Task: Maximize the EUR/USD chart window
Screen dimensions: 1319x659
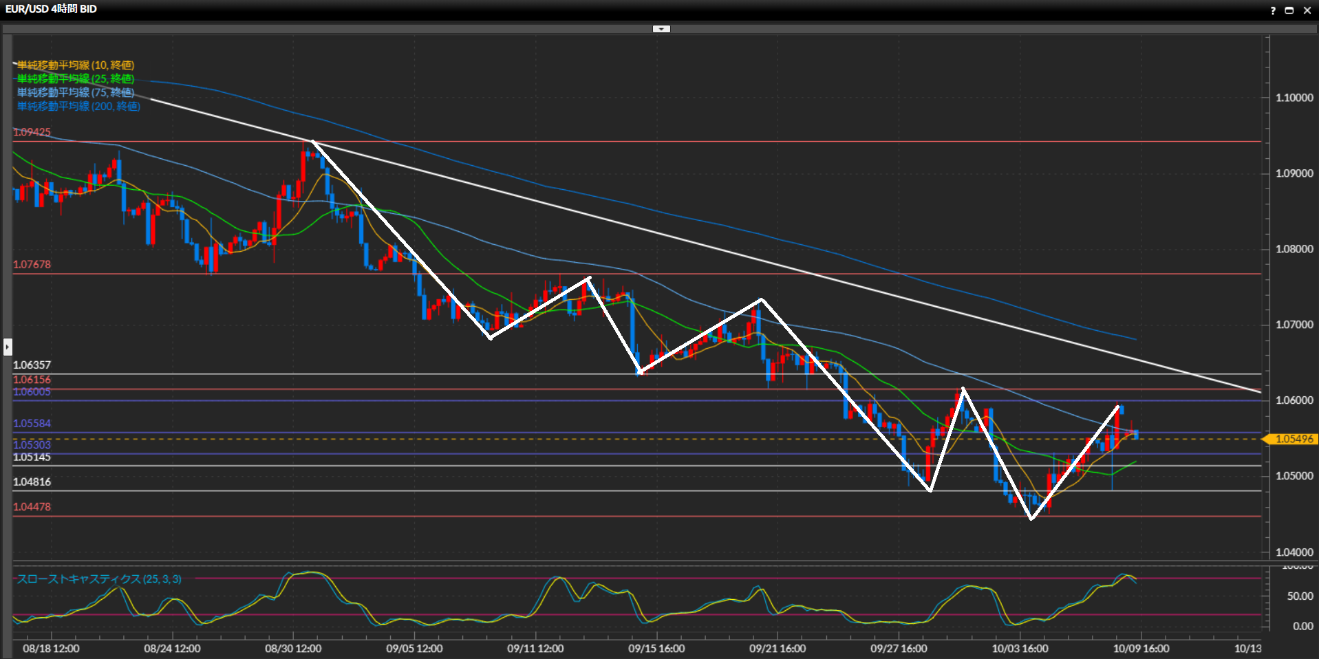Action: (1289, 10)
